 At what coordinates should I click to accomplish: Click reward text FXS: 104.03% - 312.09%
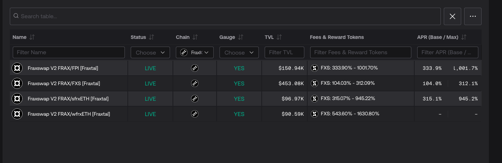[x=348, y=83]
